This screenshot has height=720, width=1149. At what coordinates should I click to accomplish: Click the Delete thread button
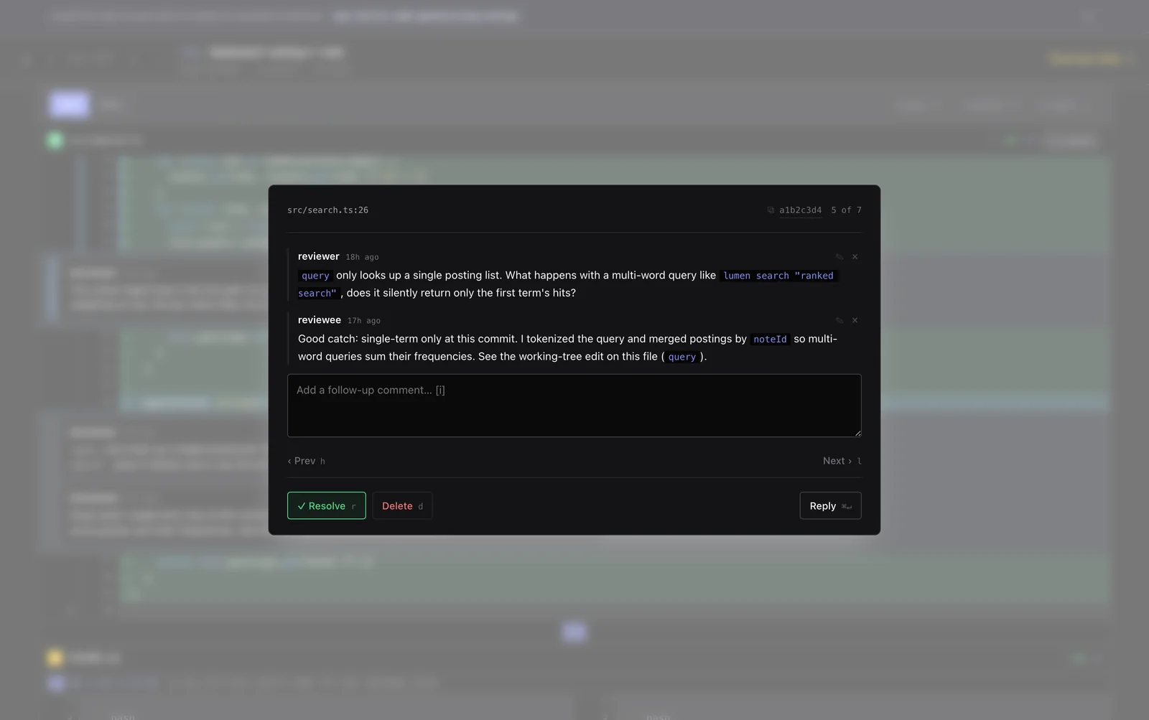(x=402, y=505)
